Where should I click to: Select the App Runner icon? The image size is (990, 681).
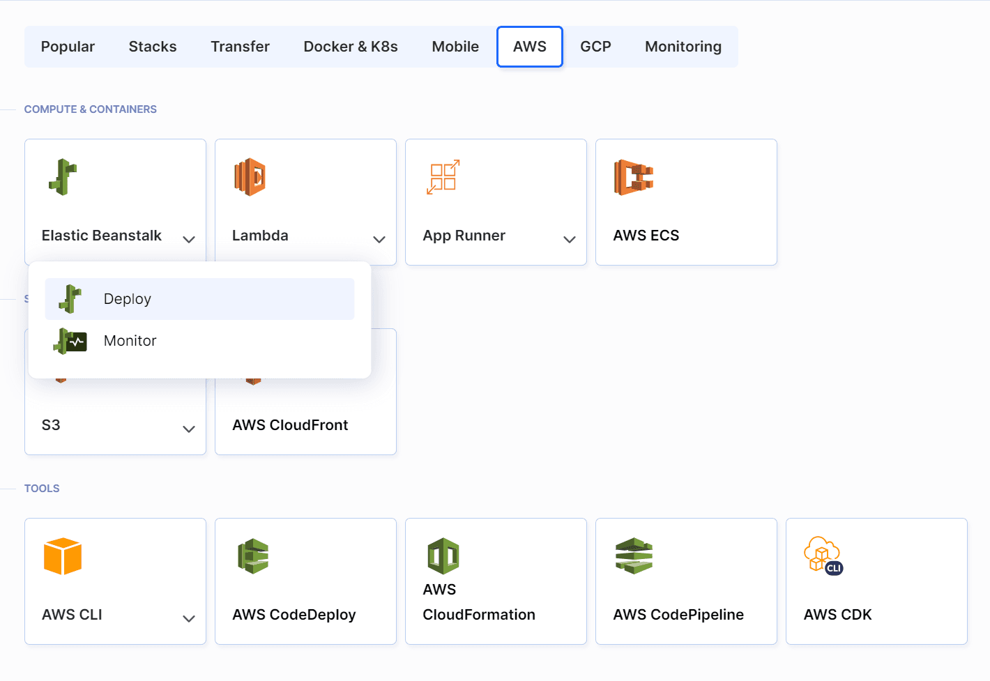click(443, 176)
